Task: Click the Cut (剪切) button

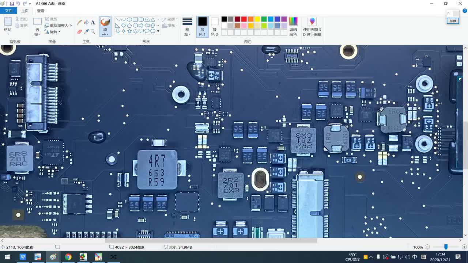Action: 21,19
